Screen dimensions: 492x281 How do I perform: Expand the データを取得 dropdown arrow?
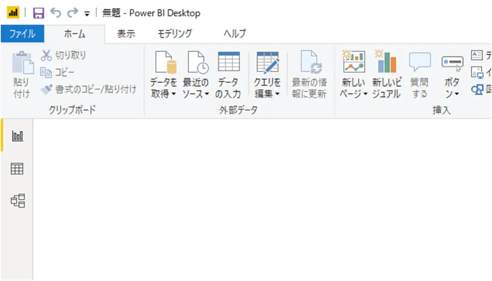pos(174,94)
